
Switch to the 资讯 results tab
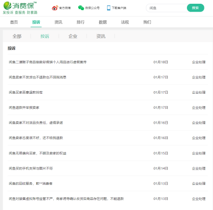(x=101, y=36)
